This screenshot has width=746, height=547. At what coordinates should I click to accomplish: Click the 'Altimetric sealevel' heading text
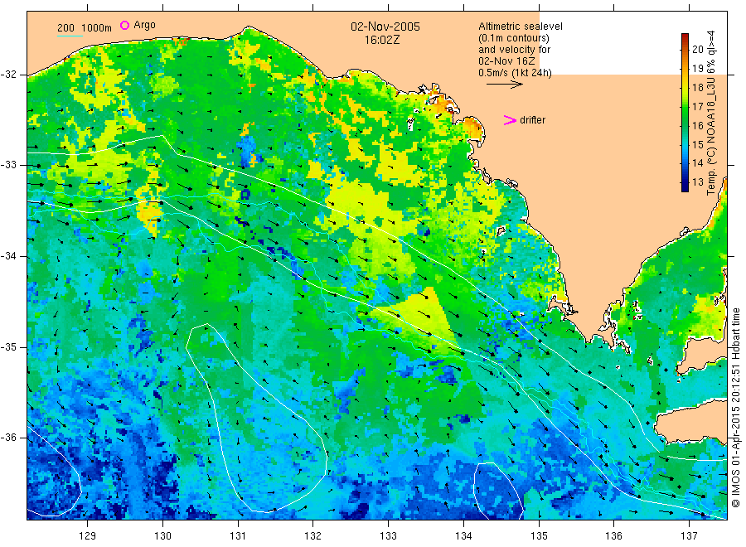tap(521, 27)
